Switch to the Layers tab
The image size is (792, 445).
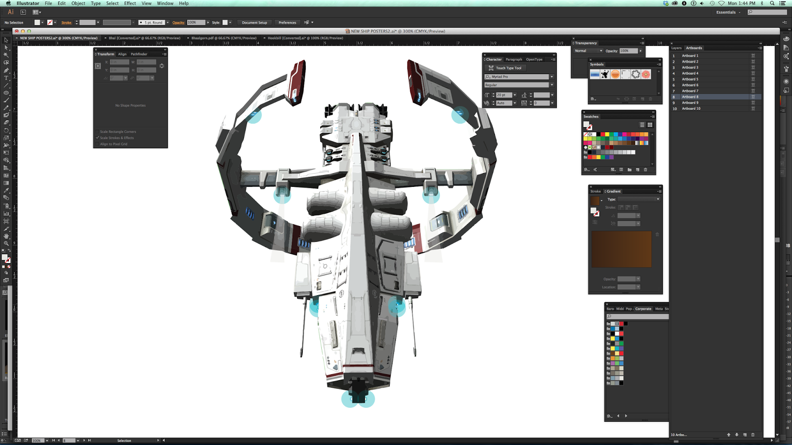coord(677,48)
